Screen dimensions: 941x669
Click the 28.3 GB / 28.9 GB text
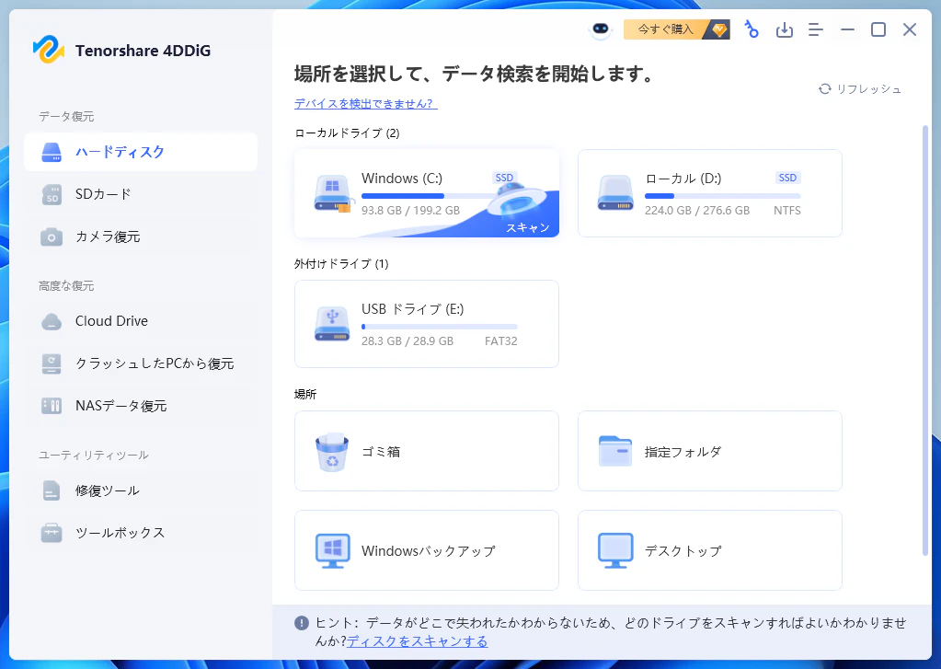point(407,341)
